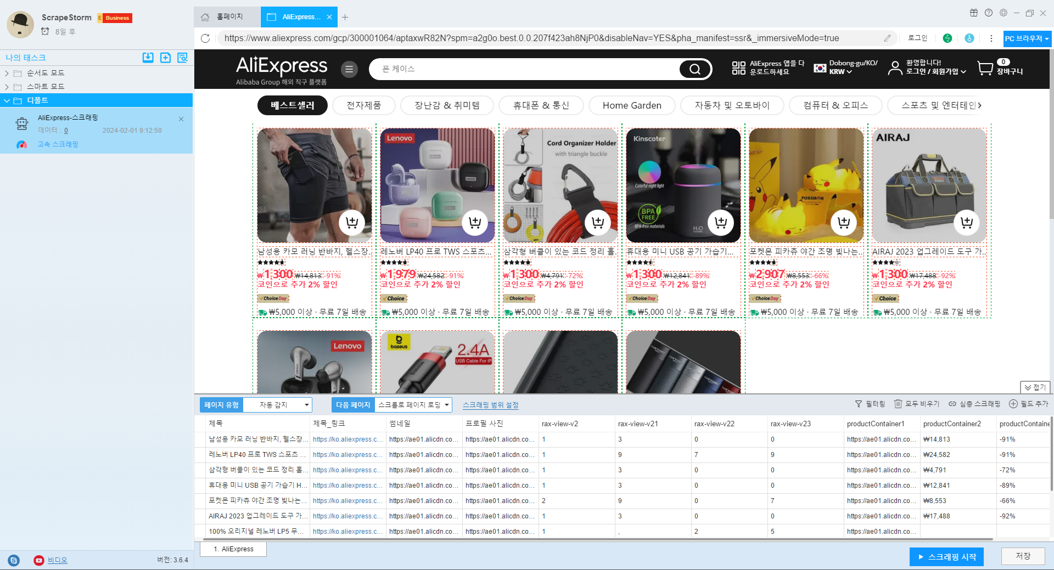Click the red video icon at bottom
This screenshot has width=1054, height=570.
tap(38, 560)
